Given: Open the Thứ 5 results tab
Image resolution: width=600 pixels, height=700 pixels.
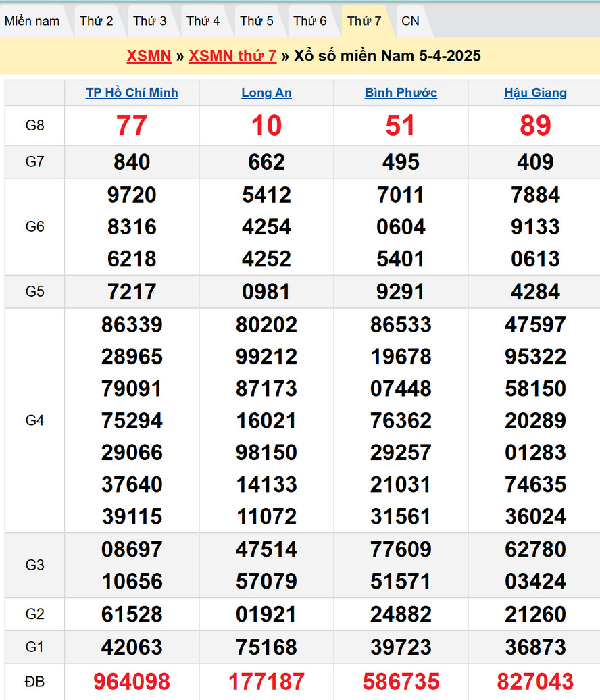Looking at the screenshot, I should point(257,21).
